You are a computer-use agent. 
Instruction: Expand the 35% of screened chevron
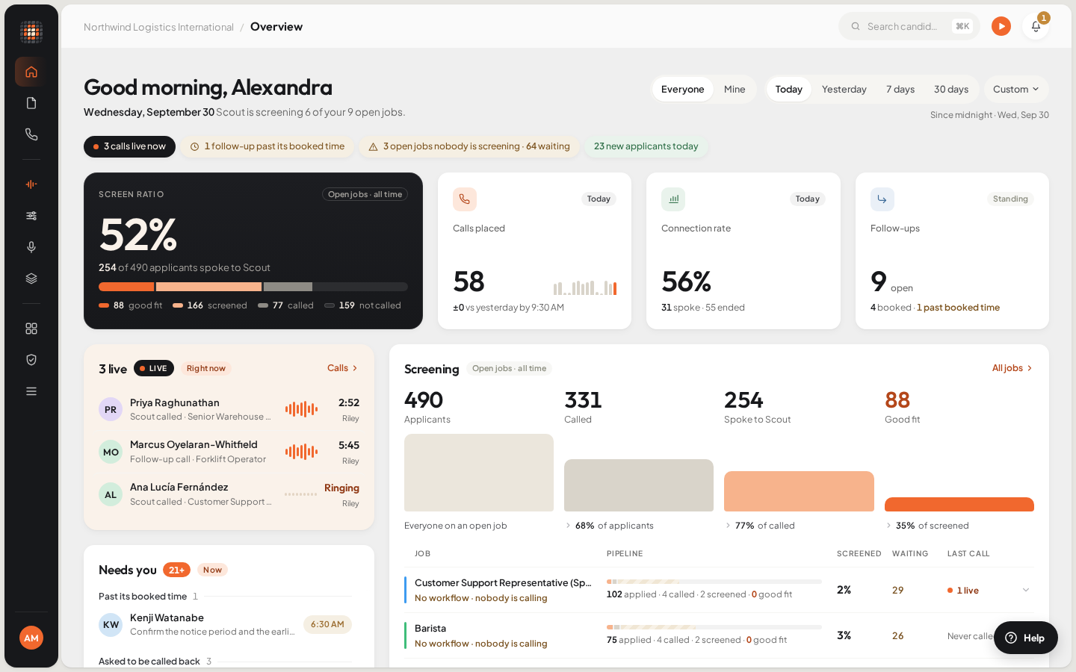[888, 526]
